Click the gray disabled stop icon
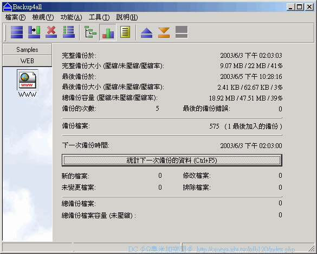Image resolution: width=317 pixels, height=254 pixels. pos(182,32)
